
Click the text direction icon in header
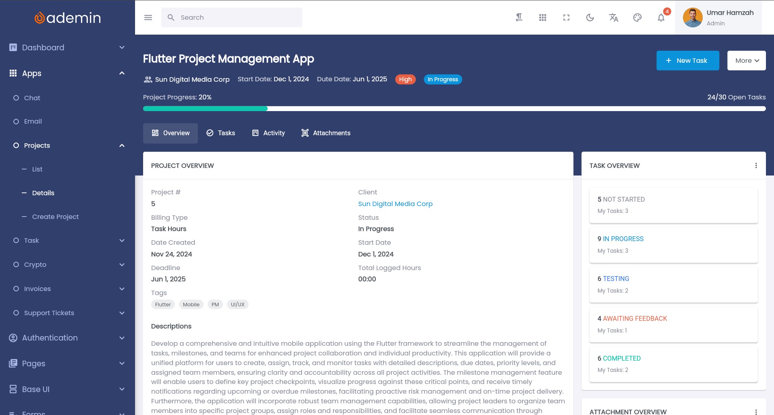(x=519, y=18)
